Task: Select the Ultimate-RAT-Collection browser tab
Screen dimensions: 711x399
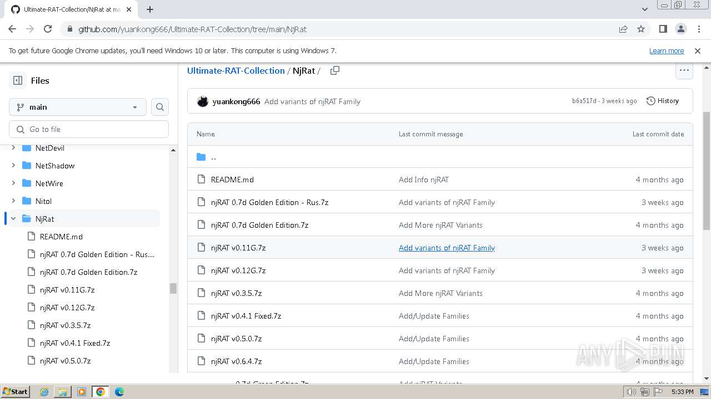Action: pos(72,9)
